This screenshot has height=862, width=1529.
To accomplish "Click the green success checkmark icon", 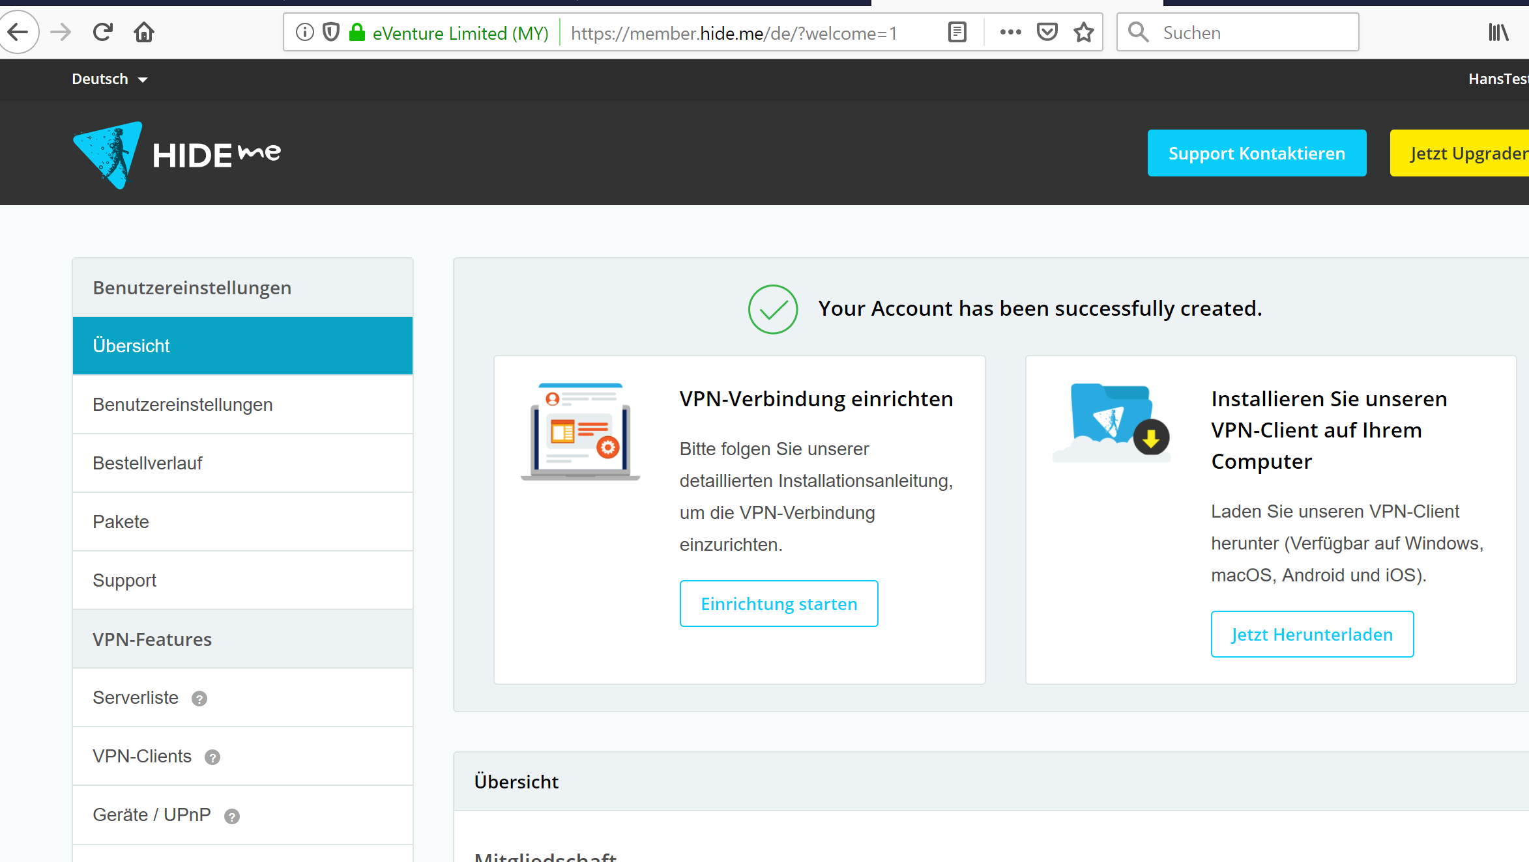I will click(x=772, y=309).
